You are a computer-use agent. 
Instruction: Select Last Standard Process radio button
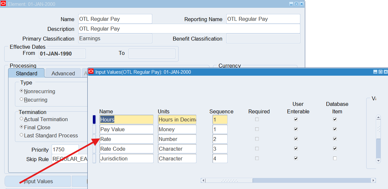pyautogui.click(x=22, y=135)
